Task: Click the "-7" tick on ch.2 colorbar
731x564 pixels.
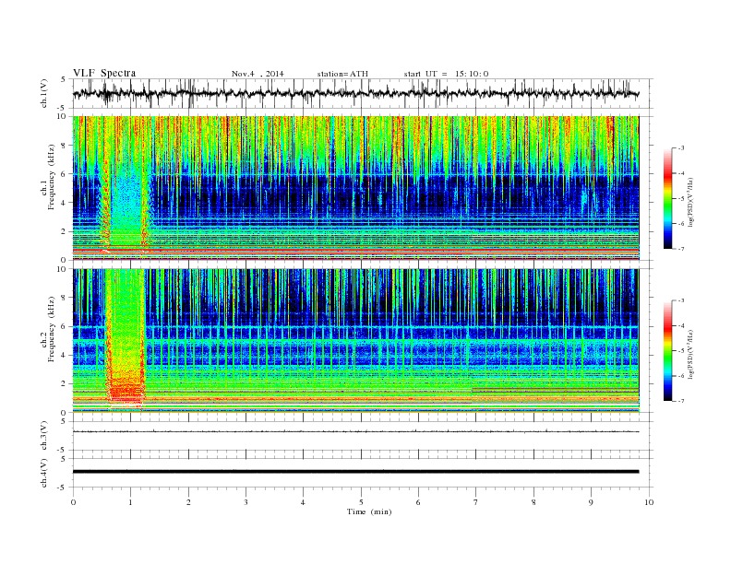Action: (680, 401)
